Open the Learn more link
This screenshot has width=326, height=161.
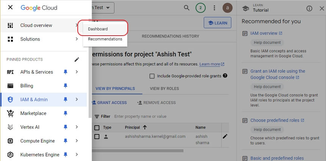click(212, 64)
